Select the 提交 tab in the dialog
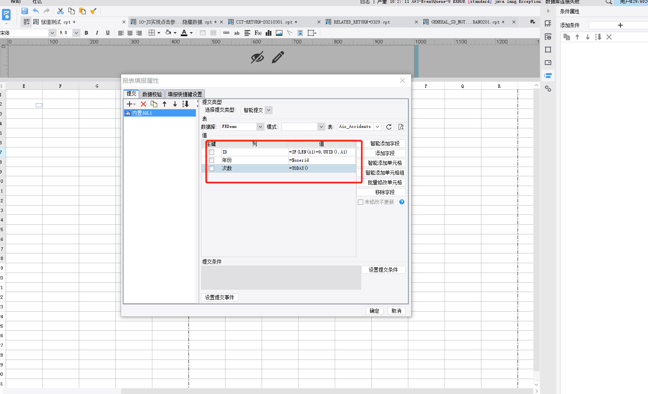 (132, 94)
